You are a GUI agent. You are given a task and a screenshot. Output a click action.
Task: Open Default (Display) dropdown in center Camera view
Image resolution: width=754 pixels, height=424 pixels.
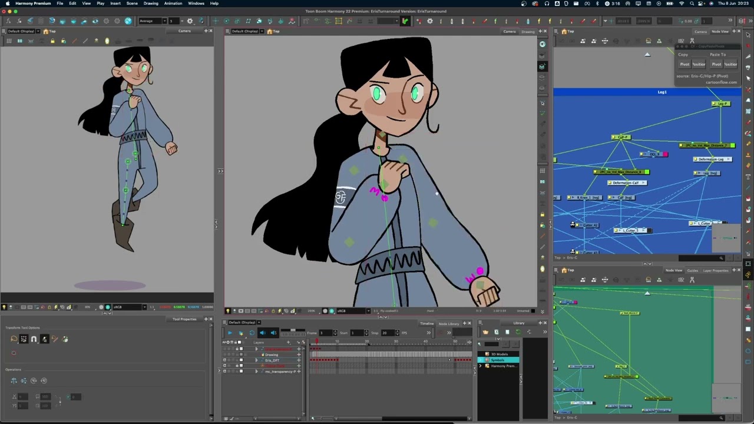pos(248,31)
